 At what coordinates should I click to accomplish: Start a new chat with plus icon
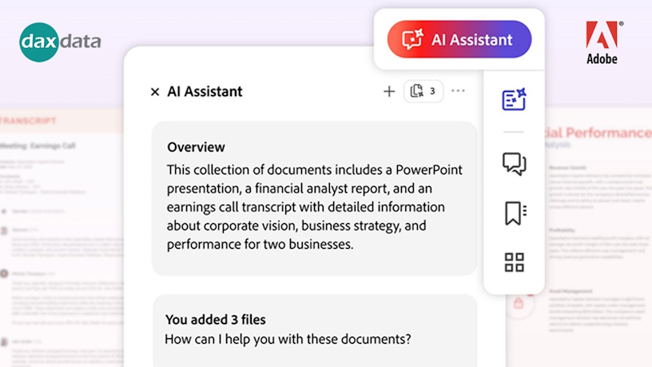[x=389, y=91]
